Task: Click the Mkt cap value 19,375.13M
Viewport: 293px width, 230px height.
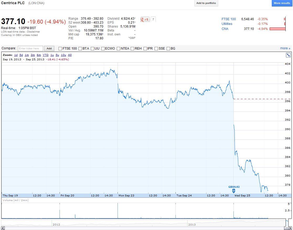Action: pos(94,34)
